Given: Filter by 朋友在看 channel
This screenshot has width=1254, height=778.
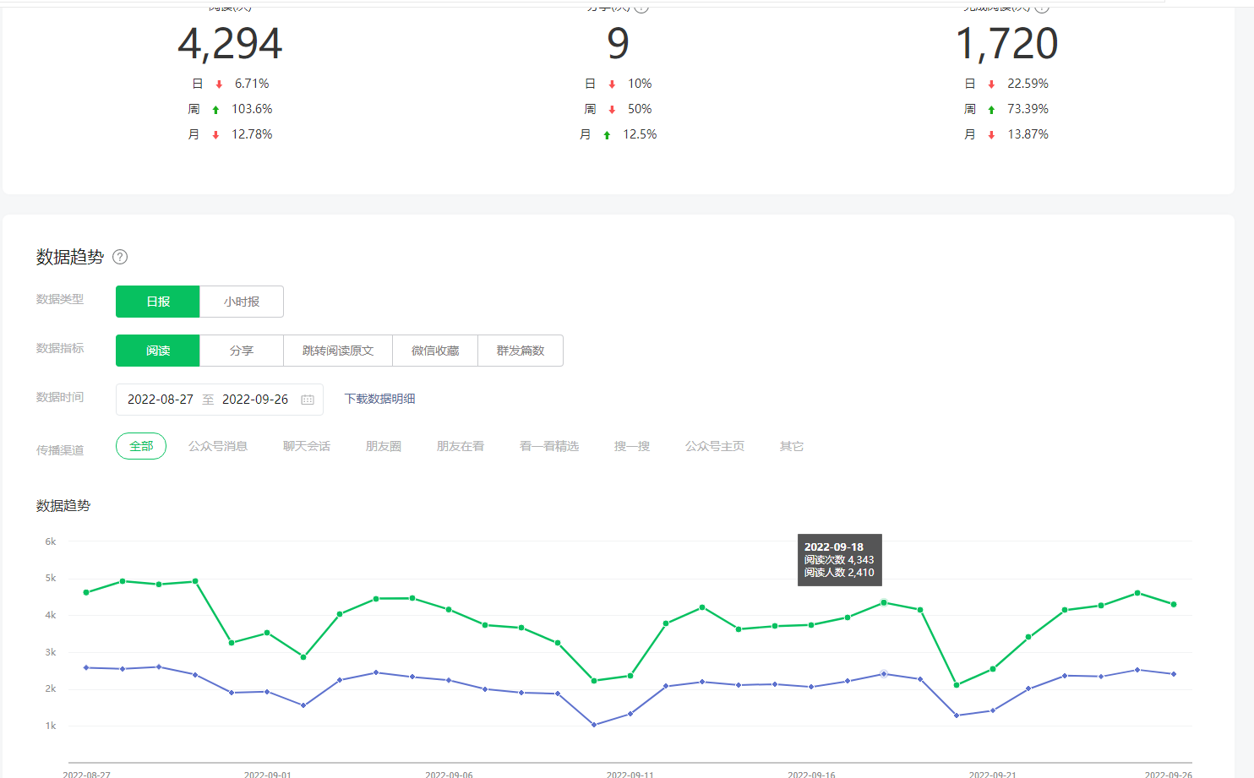Looking at the screenshot, I should pyautogui.click(x=461, y=446).
